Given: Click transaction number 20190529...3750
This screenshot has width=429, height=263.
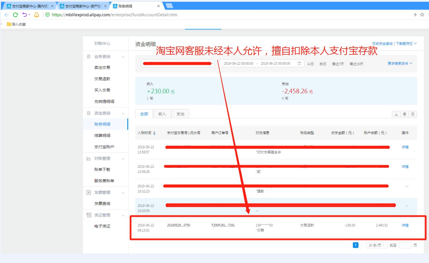Looking at the screenshot, I should 179,225.
